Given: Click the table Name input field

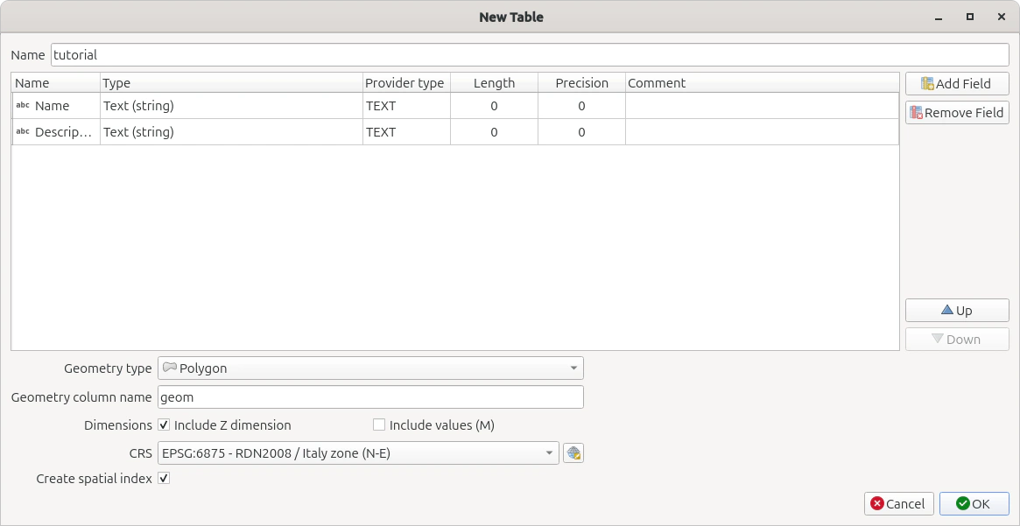Looking at the screenshot, I should coord(530,54).
